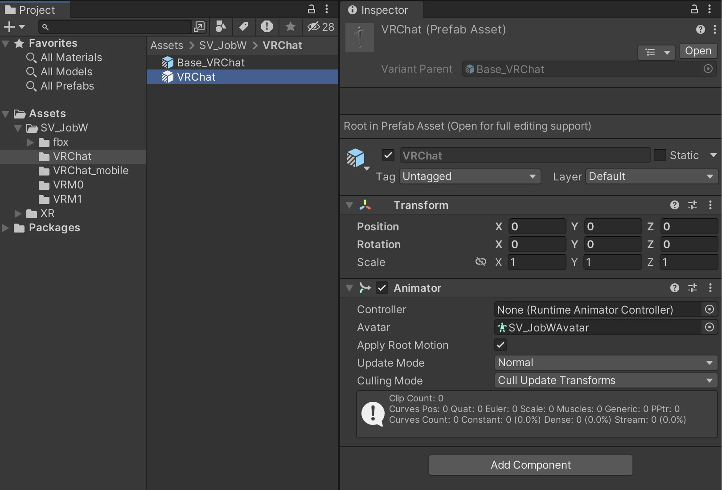Image resolution: width=722 pixels, height=490 pixels.
Task: Enable the Static checkbox
Action: [x=660, y=155]
